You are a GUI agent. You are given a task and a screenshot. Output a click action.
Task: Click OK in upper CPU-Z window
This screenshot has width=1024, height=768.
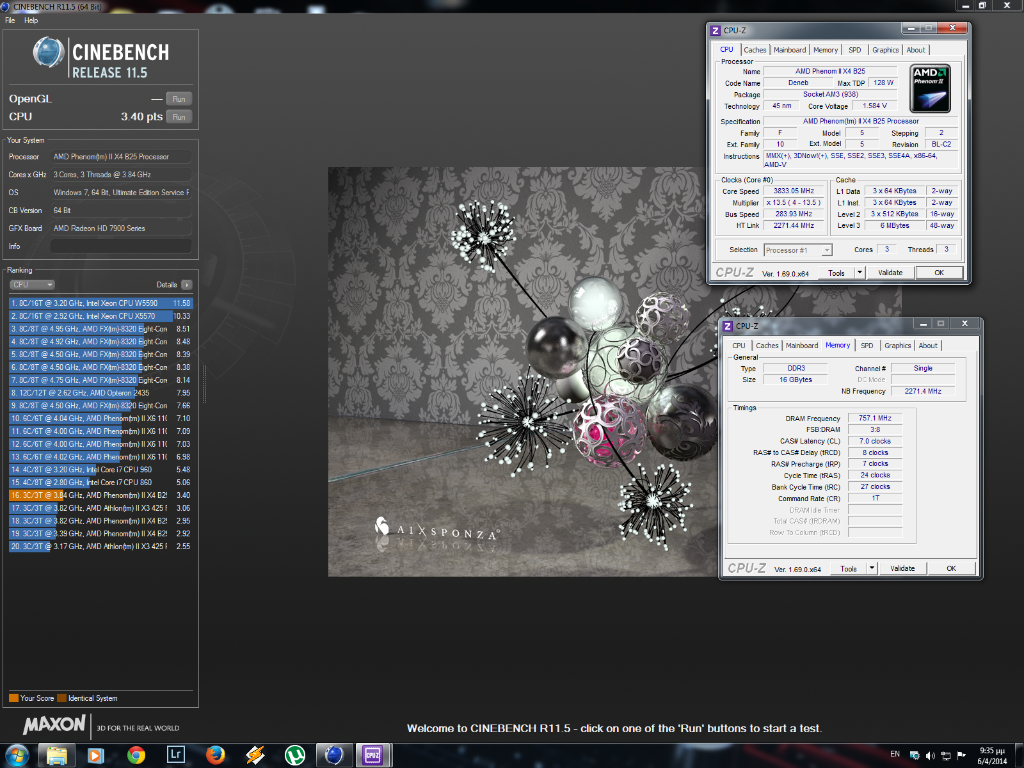[939, 273]
